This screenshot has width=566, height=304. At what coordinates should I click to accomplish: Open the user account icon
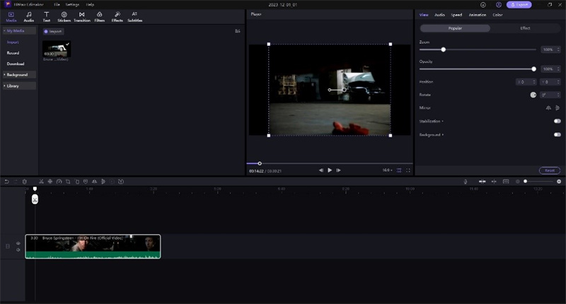[499, 5]
